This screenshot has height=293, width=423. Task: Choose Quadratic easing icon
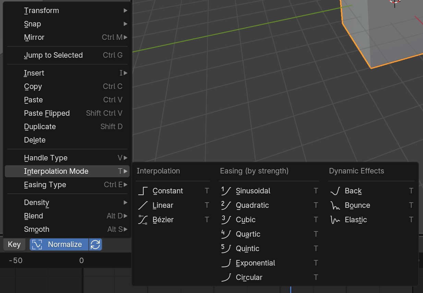[x=226, y=205]
